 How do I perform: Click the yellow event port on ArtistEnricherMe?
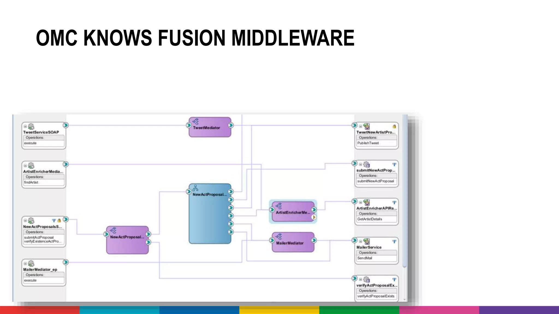[x=314, y=217]
